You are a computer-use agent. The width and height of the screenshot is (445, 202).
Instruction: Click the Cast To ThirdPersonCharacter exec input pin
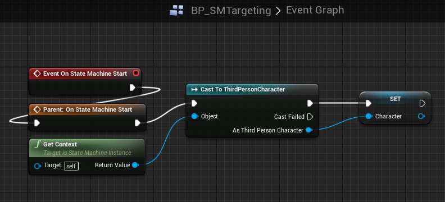click(x=194, y=103)
